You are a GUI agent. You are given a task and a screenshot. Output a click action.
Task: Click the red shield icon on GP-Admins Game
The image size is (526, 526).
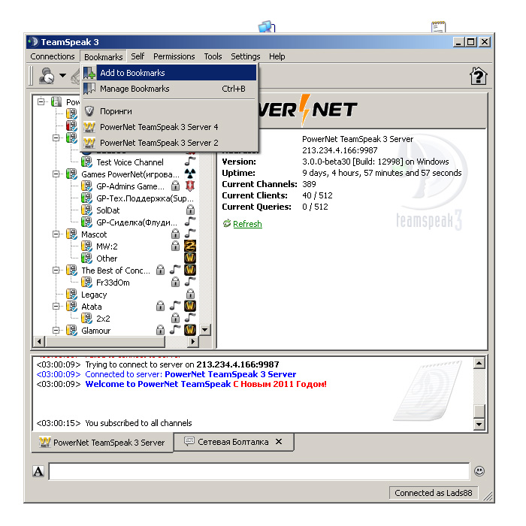pos(190,186)
